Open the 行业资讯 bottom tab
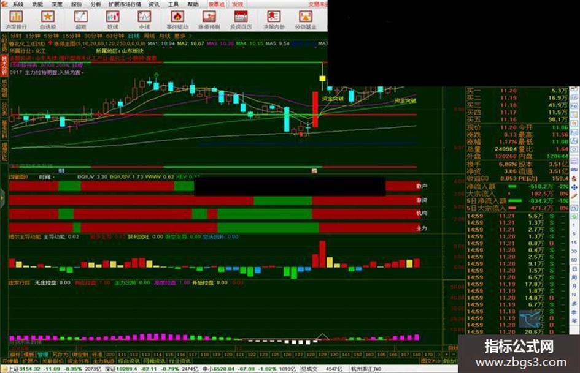The height and width of the screenshot is (373, 580). (x=179, y=361)
